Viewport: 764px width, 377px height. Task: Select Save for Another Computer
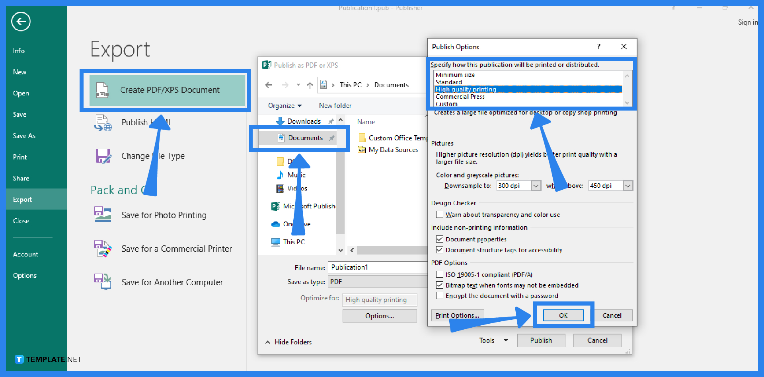click(172, 282)
